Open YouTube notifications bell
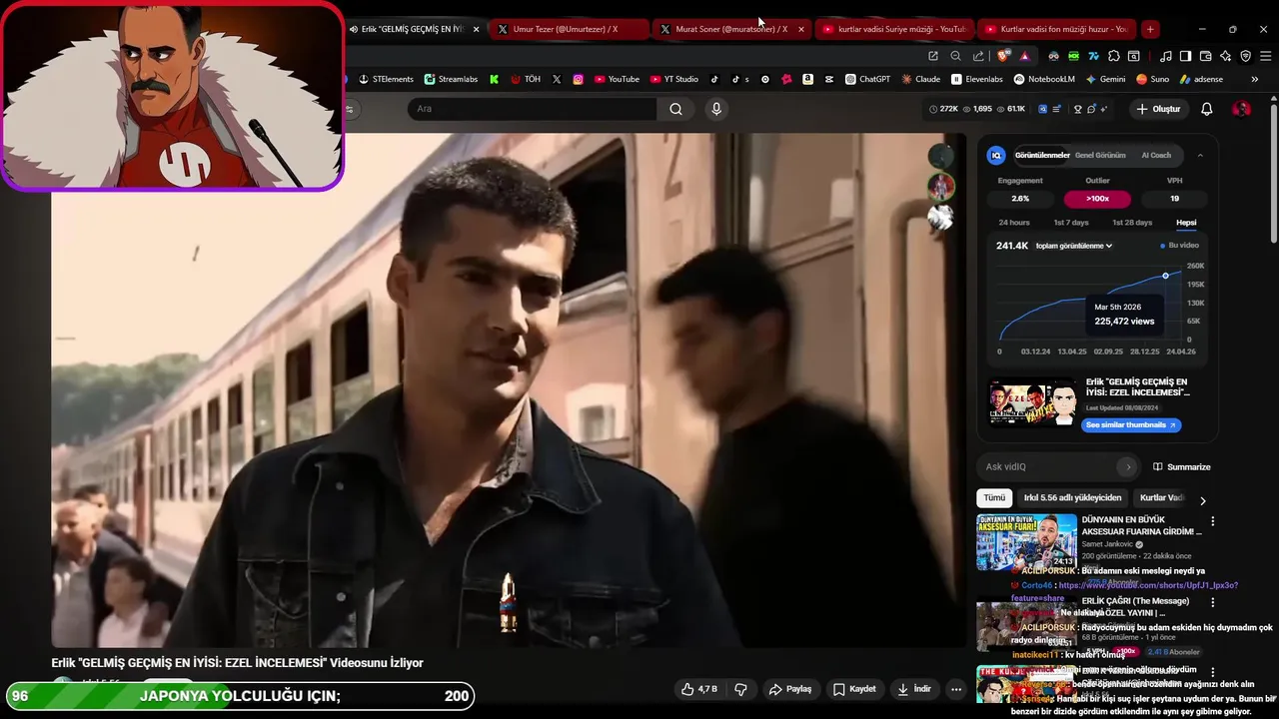Screen dimensions: 1279x719 (x=1206, y=109)
